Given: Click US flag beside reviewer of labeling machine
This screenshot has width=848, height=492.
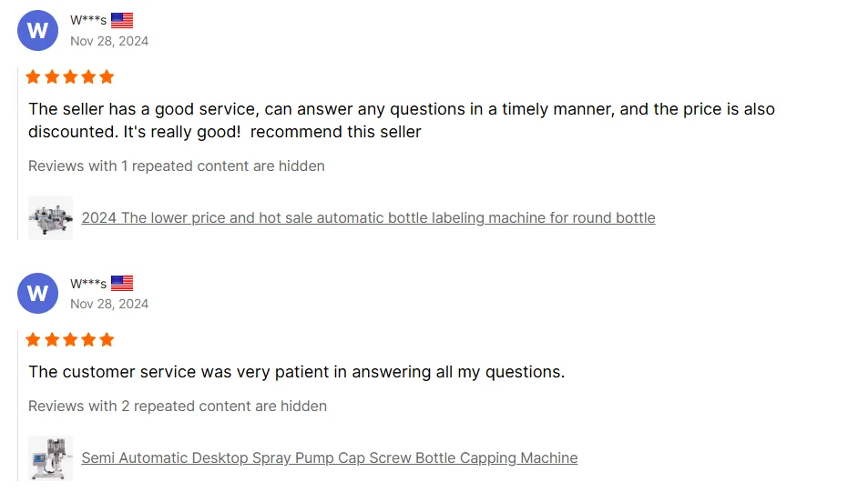Looking at the screenshot, I should point(122,21).
